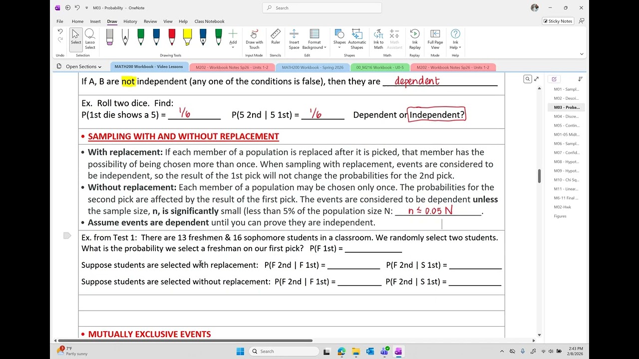Select the first blue pen next to the red pen
639x359 pixels.
156,37
